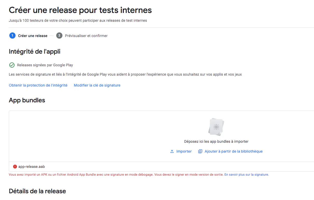Open "Obtenir la protection de l'intégrité" link

(x=38, y=85)
